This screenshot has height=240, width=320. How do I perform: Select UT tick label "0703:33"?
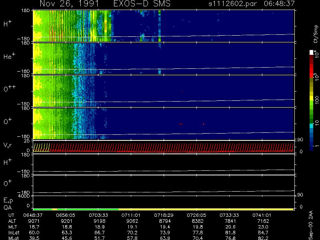(x=98, y=215)
